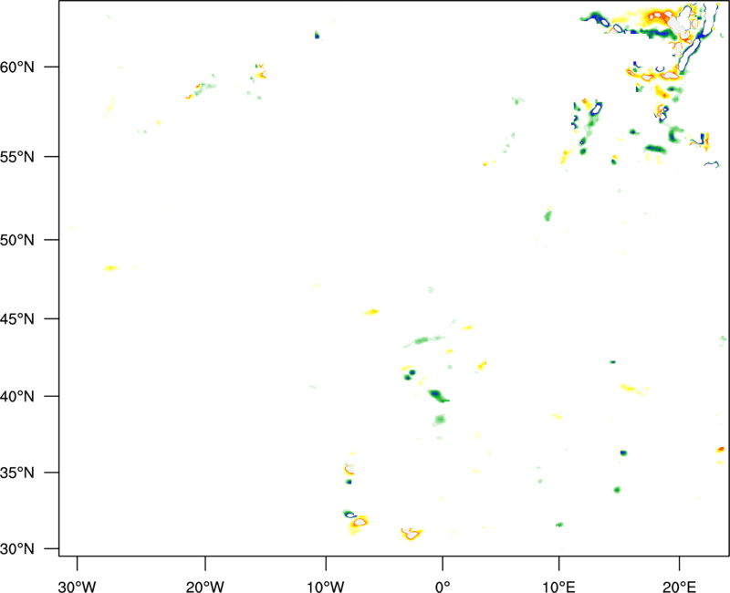The width and height of the screenshot is (730, 593).
Task: Click the 10°W longitude label
Action: click(x=326, y=587)
